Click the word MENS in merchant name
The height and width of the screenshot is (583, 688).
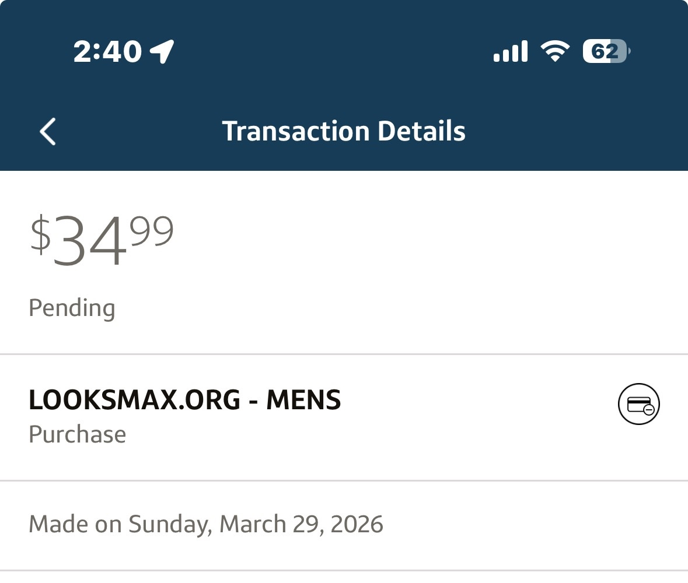point(303,400)
